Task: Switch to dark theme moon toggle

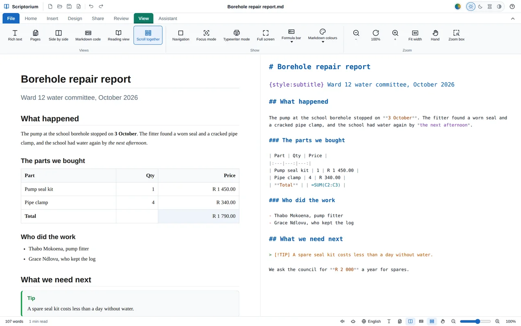Action: 480,7
